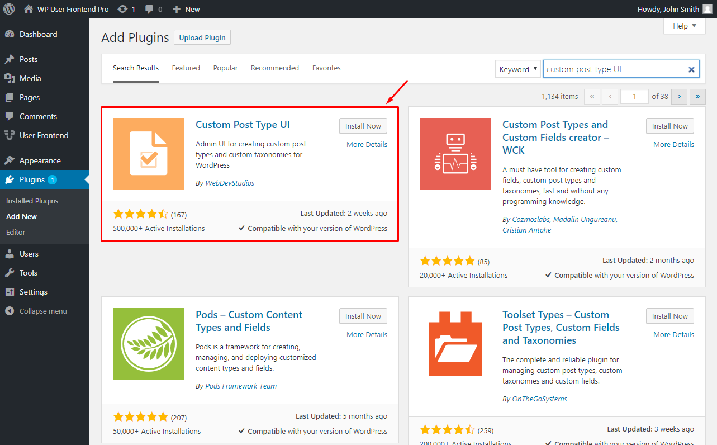This screenshot has height=445, width=717.
Task: Open User Frontend in the sidebar
Action: click(x=44, y=135)
